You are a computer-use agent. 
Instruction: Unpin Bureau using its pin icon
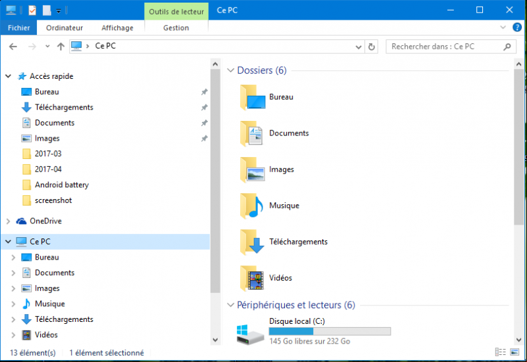(204, 92)
